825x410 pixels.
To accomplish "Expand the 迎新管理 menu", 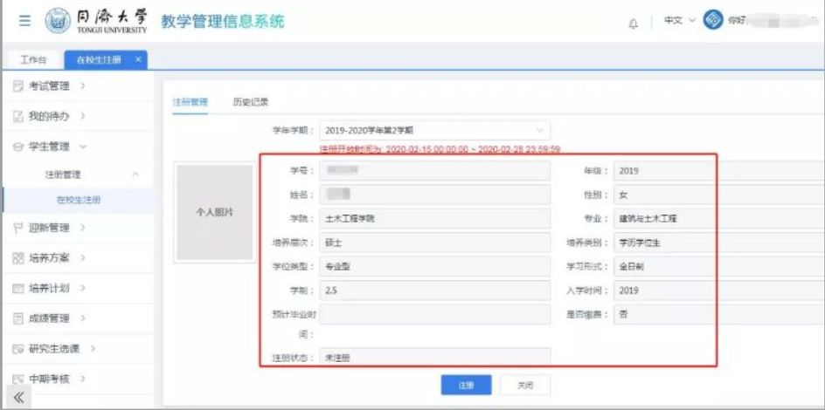I will coord(83,228).
